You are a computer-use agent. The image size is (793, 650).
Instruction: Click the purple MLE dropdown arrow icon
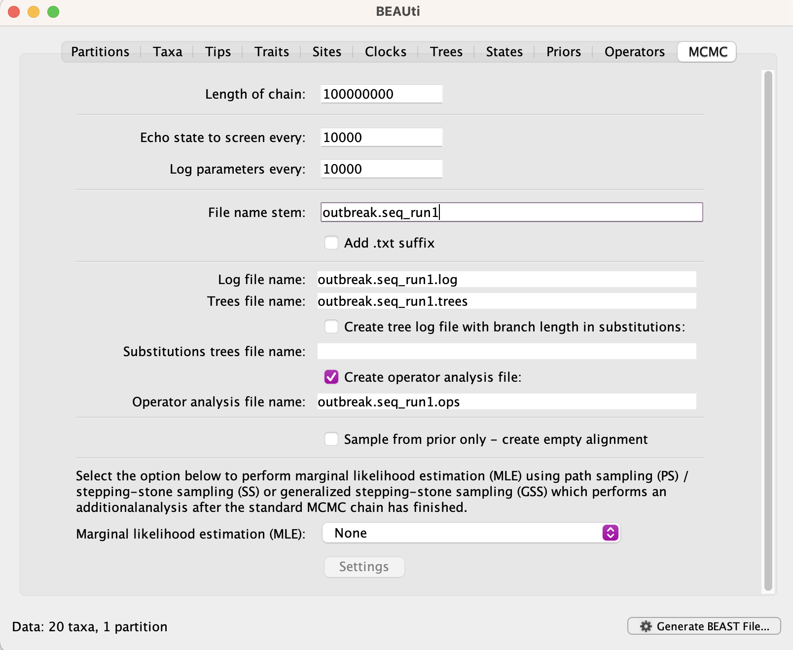[x=610, y=533]
